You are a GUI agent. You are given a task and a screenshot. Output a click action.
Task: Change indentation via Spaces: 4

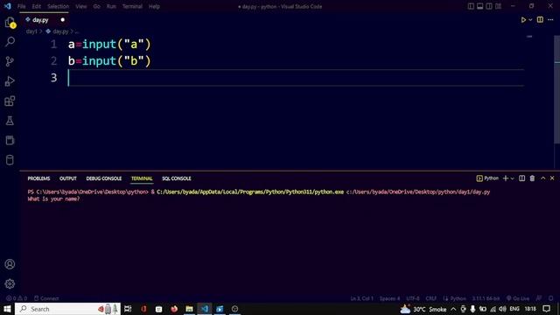389,298
